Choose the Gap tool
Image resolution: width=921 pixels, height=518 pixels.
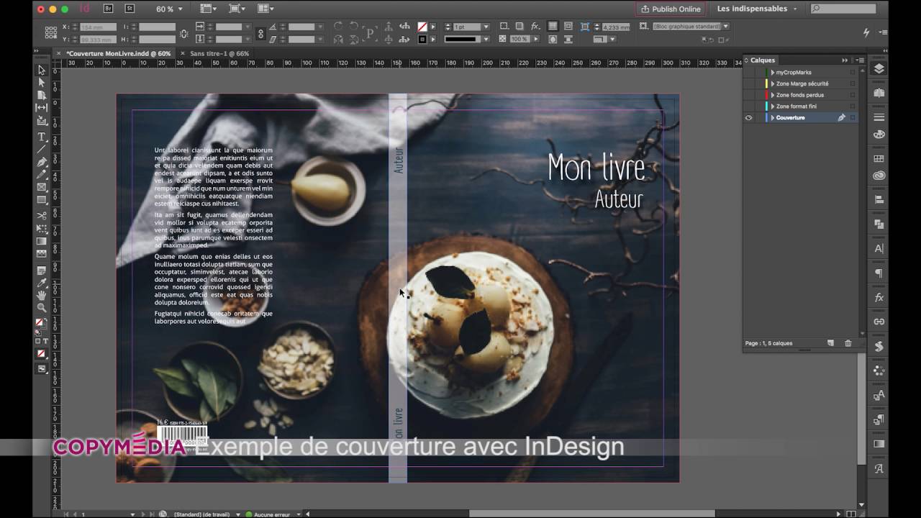click(x=42, y=108)
